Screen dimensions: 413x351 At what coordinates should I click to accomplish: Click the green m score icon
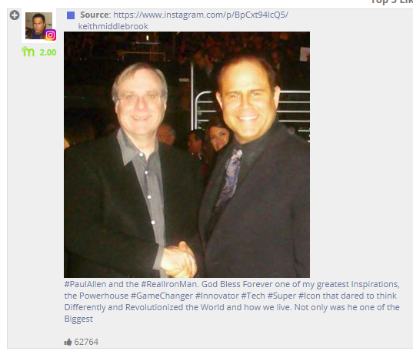click(x=28, y=52)
